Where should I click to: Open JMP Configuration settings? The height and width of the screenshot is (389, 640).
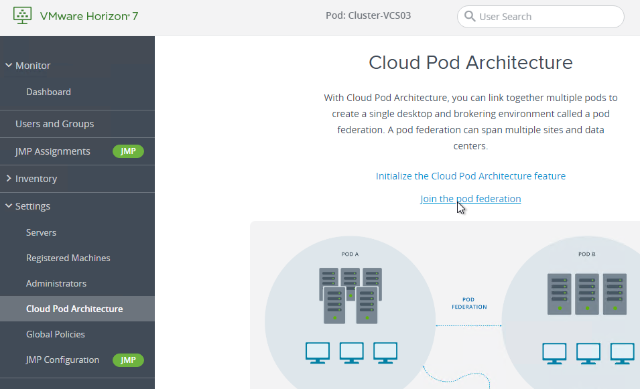pos(62,360)
